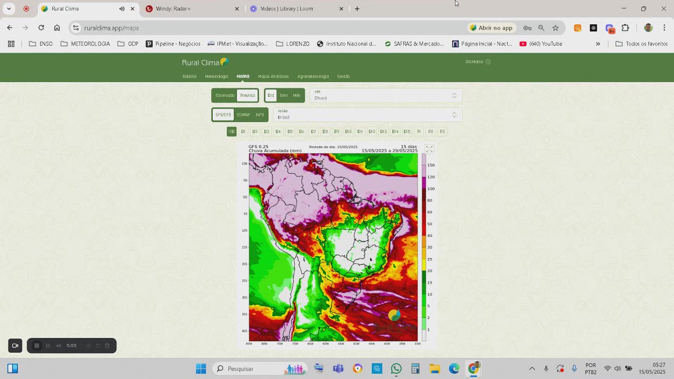This screenshot has height=379, width=674.
Task: Switch to Observado data mode
Action: [x=225, y=95]
